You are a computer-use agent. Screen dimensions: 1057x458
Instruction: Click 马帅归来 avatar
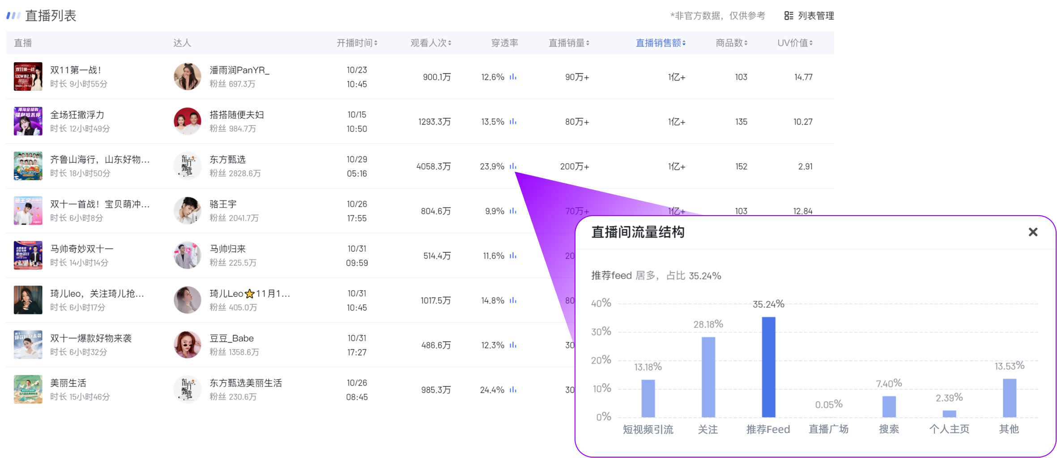(x=188, y=255)
